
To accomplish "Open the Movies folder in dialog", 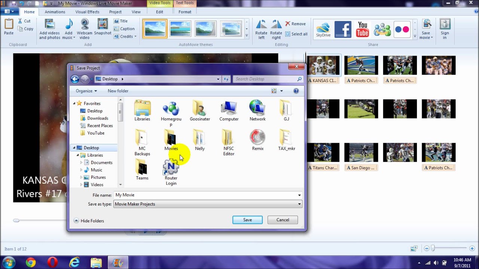I will 171,140.
